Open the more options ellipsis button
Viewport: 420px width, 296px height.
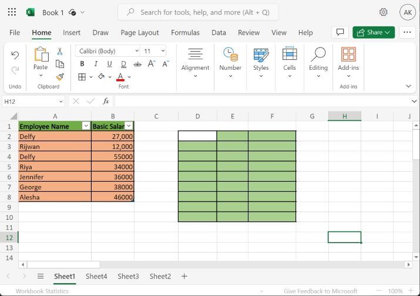pyautogui.click(x=407, y=32)
